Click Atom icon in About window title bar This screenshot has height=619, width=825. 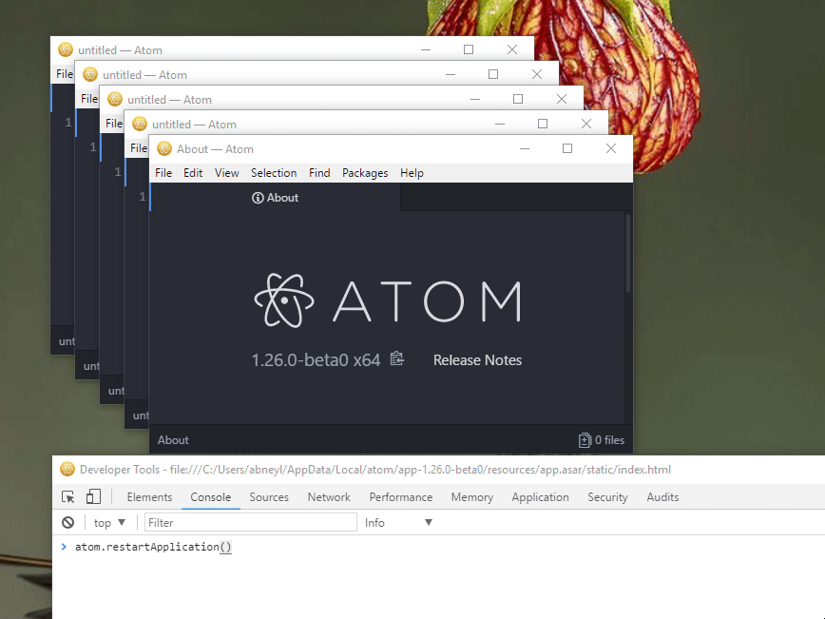[164, 148]
